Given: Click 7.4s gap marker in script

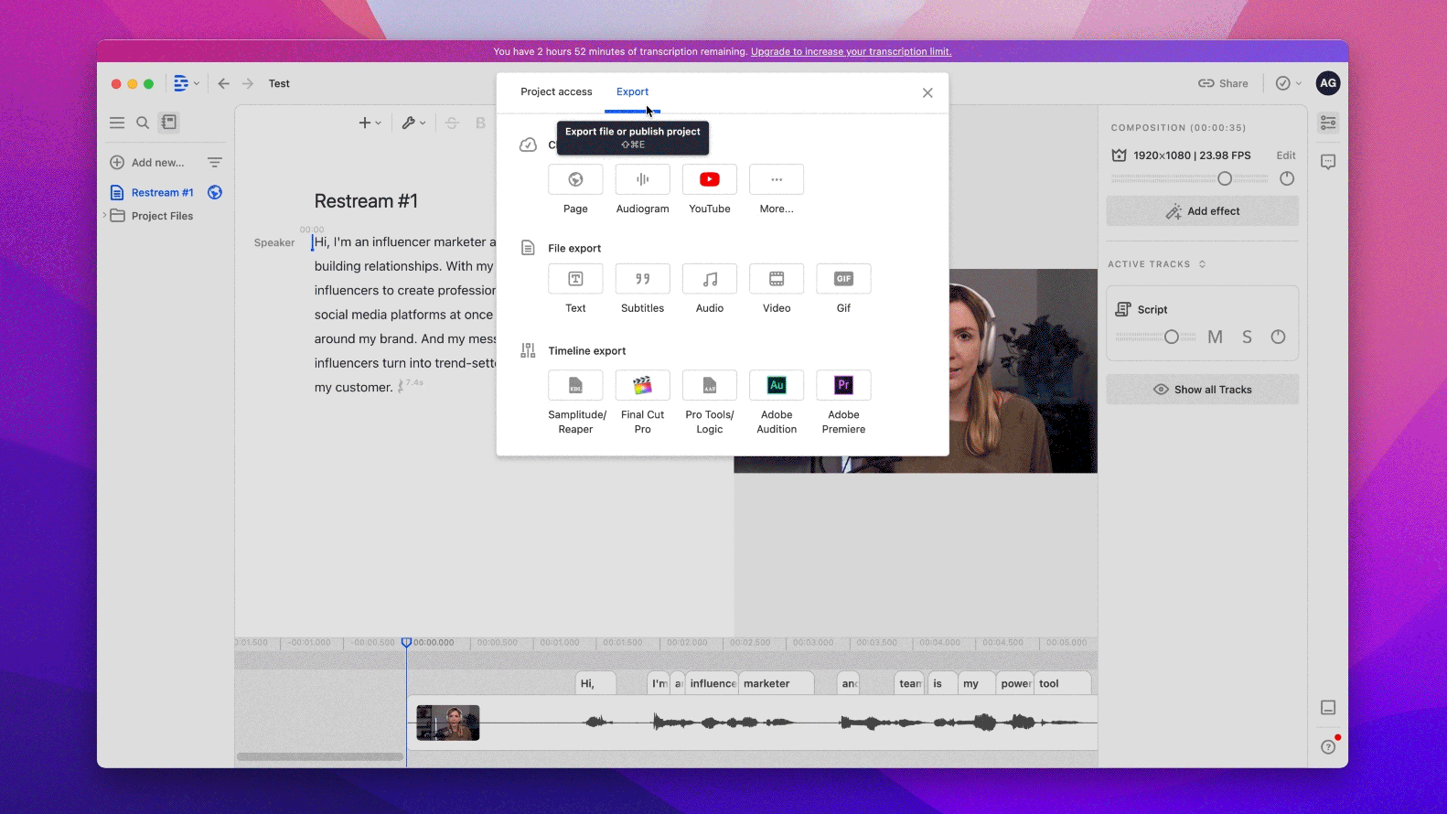Looking at the screenshot, I should 411,385.
